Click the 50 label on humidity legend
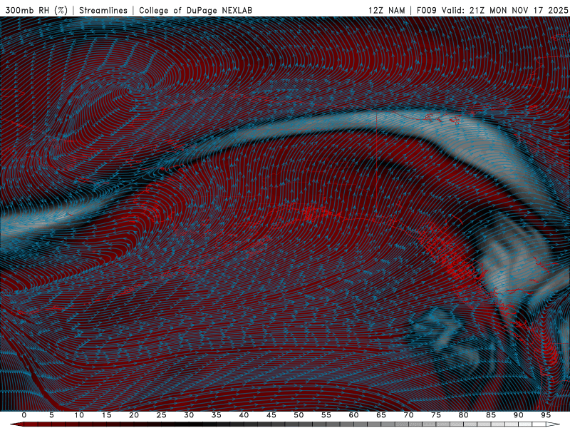570x428 pixels. pyautogui.click(x=299, y=415)
